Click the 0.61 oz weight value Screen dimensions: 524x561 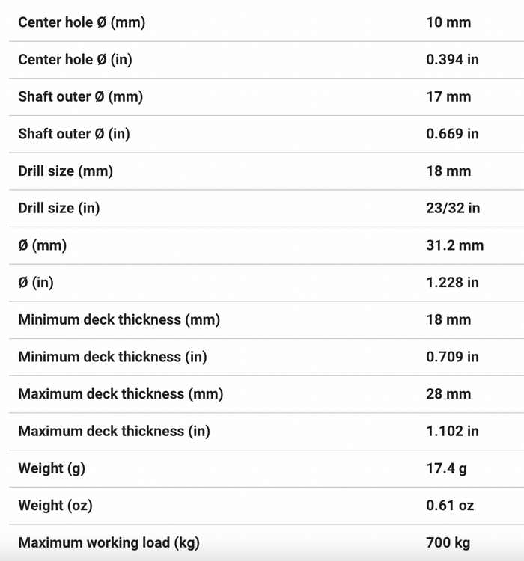(450, 506)
